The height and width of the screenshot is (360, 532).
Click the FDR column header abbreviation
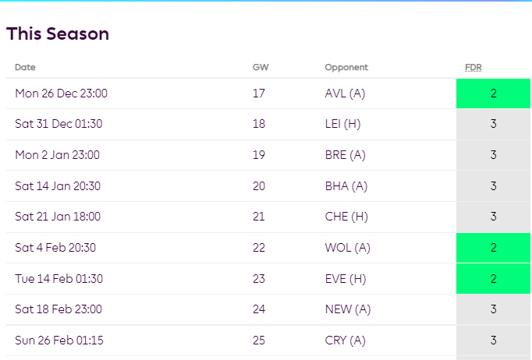(x=473, y=68)
